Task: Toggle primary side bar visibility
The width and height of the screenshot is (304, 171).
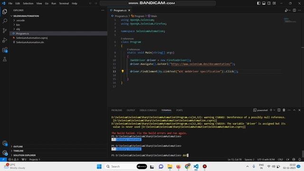Action: point(258,3)
